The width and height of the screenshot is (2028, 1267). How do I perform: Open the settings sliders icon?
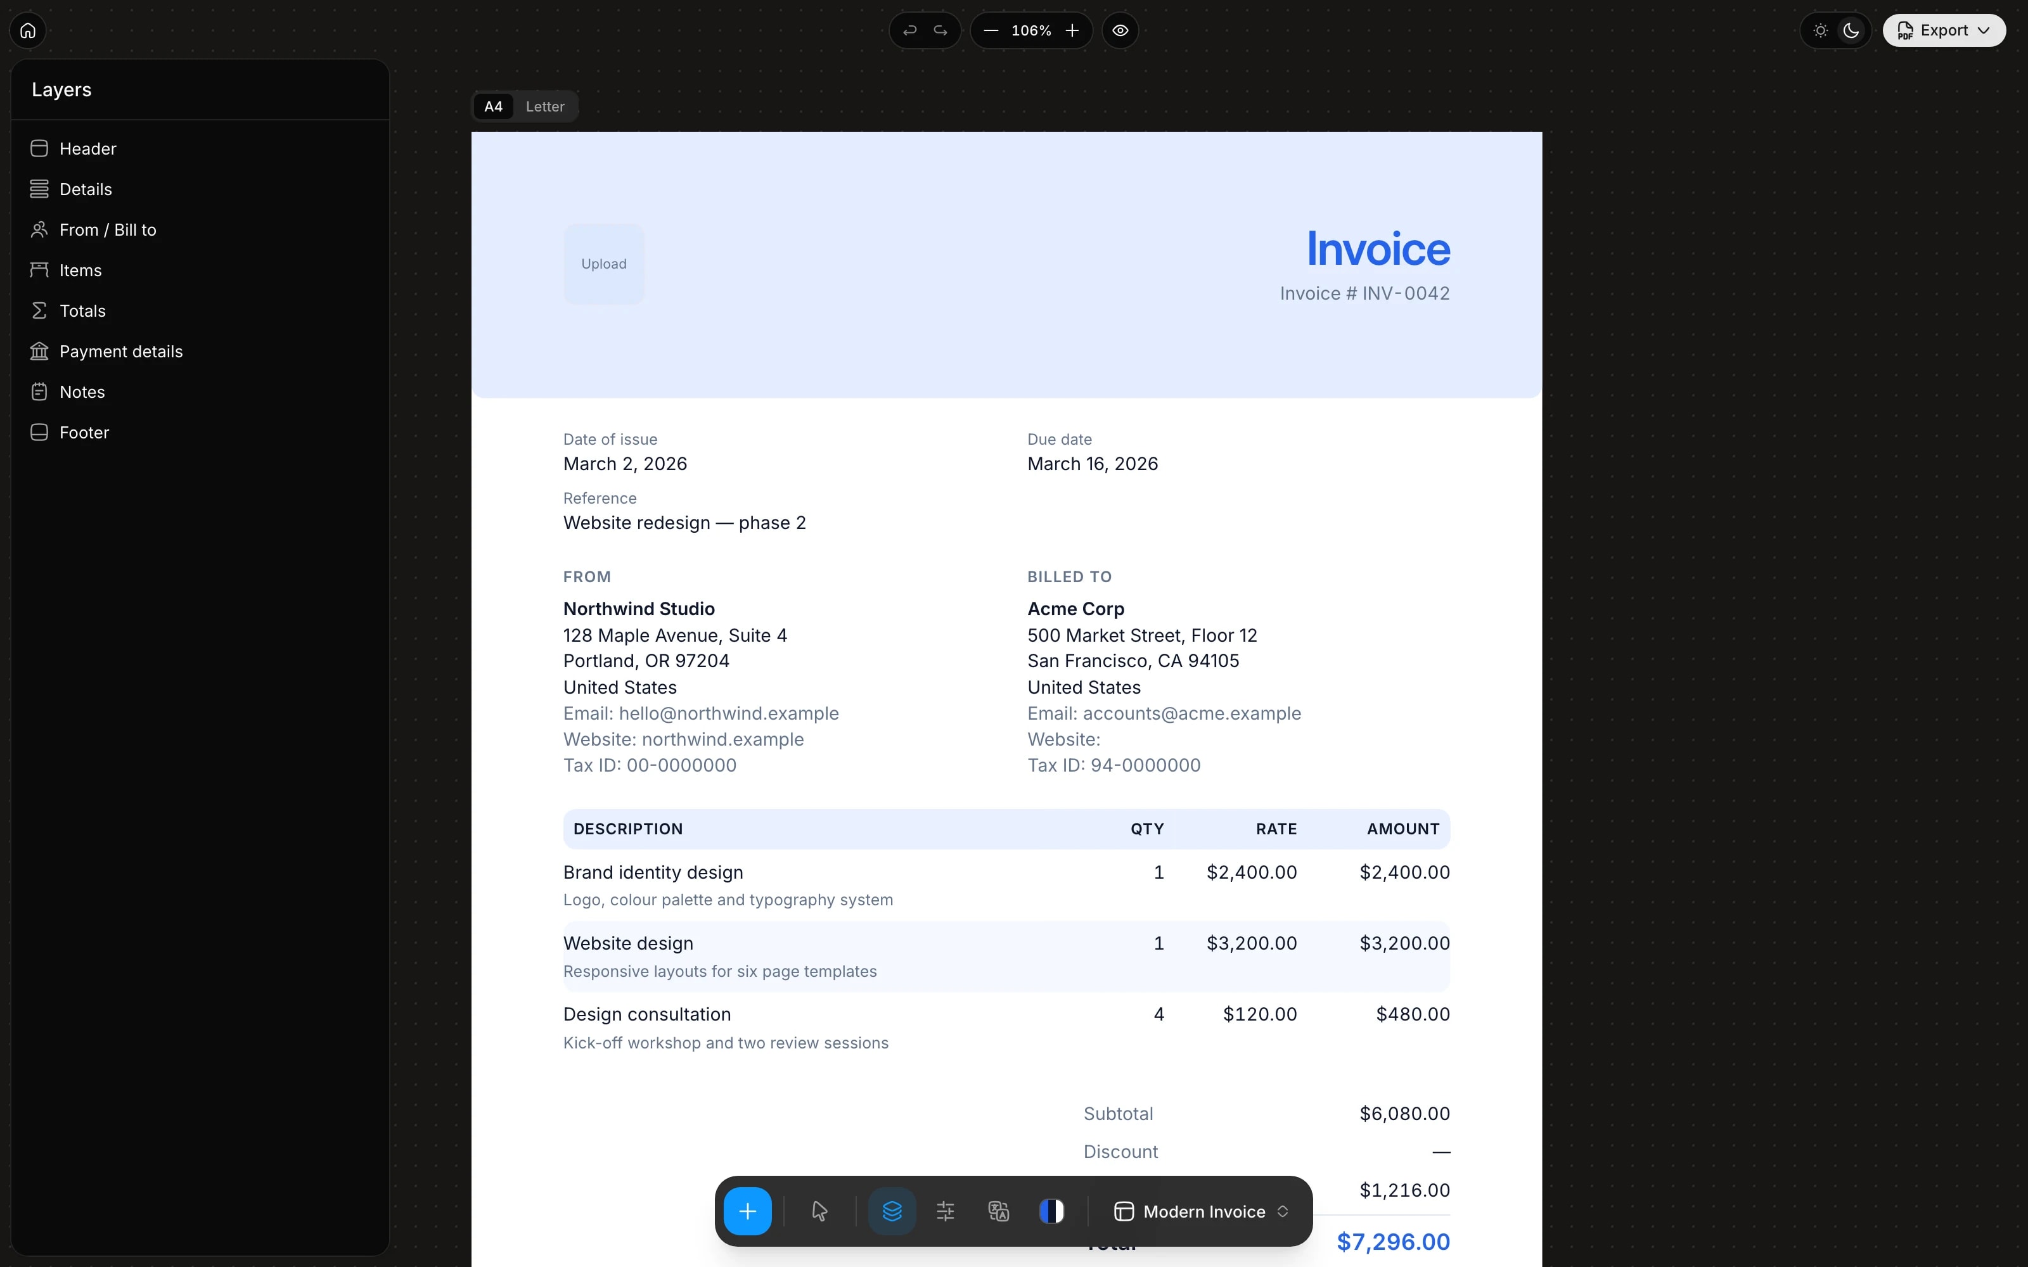pos(946,1211)
